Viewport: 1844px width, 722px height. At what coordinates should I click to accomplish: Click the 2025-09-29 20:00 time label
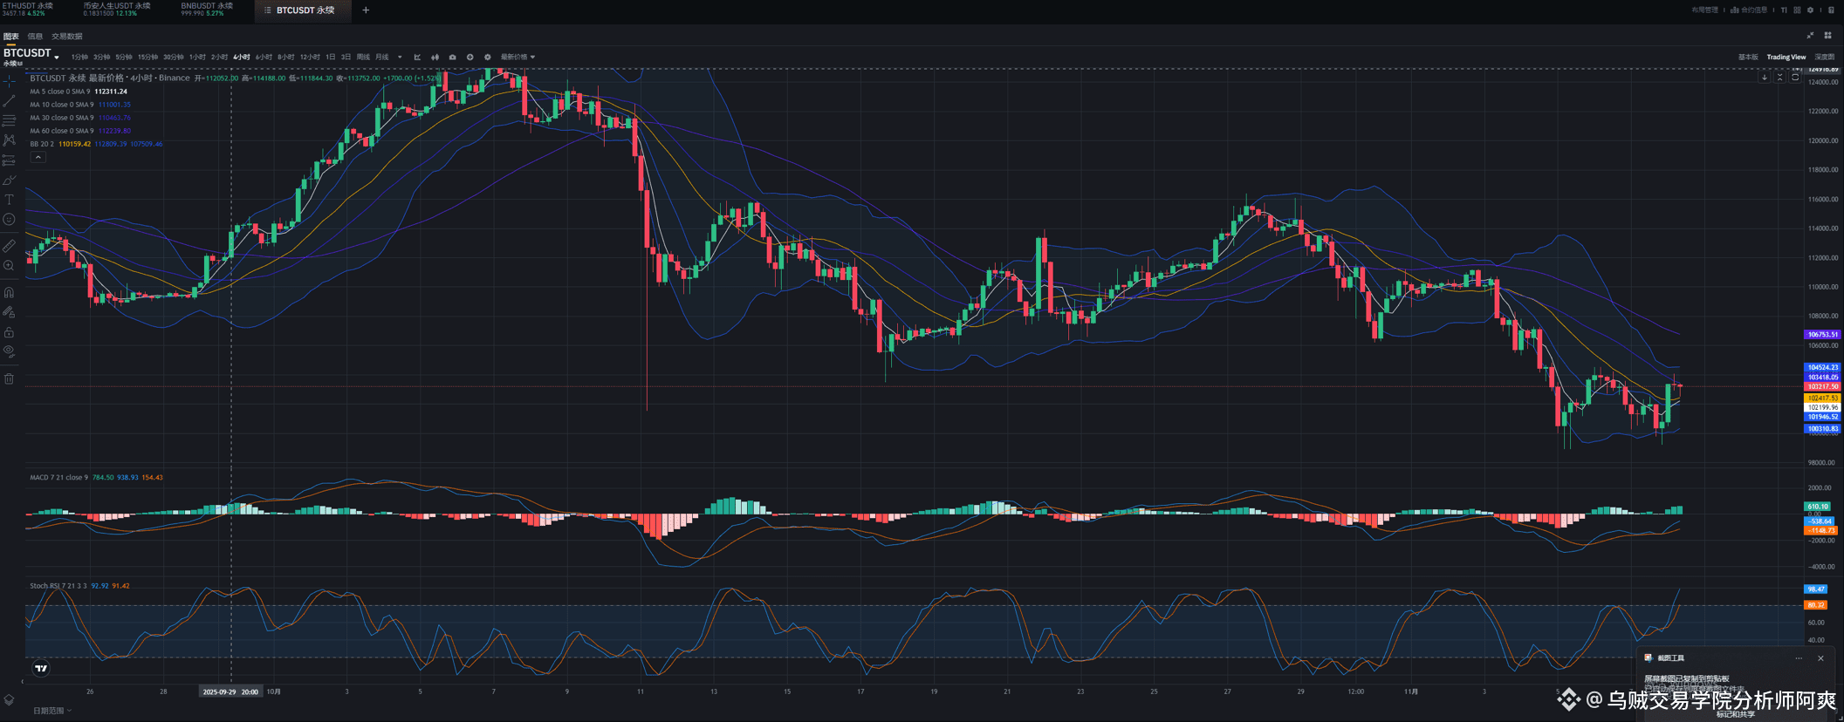[x=230, y=691]
